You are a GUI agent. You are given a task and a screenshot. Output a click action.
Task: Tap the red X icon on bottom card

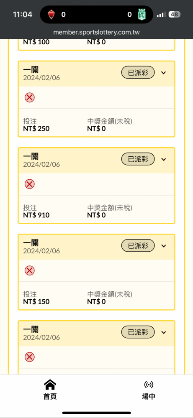pos(30,357)
